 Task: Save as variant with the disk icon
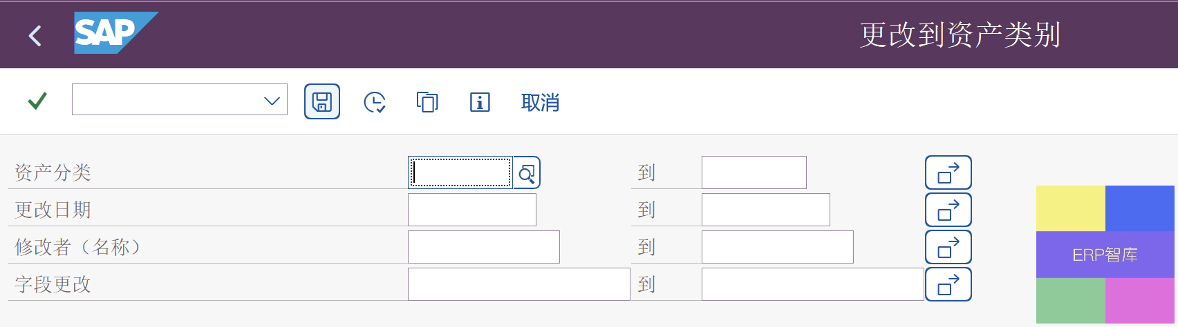pyautogui.click(x=322, y=101)
